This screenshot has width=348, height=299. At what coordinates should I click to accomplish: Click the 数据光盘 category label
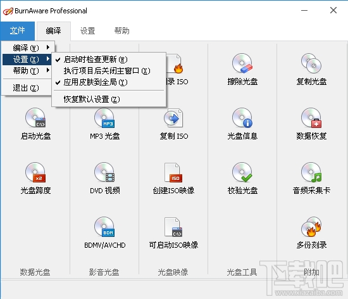click(35, 272)
